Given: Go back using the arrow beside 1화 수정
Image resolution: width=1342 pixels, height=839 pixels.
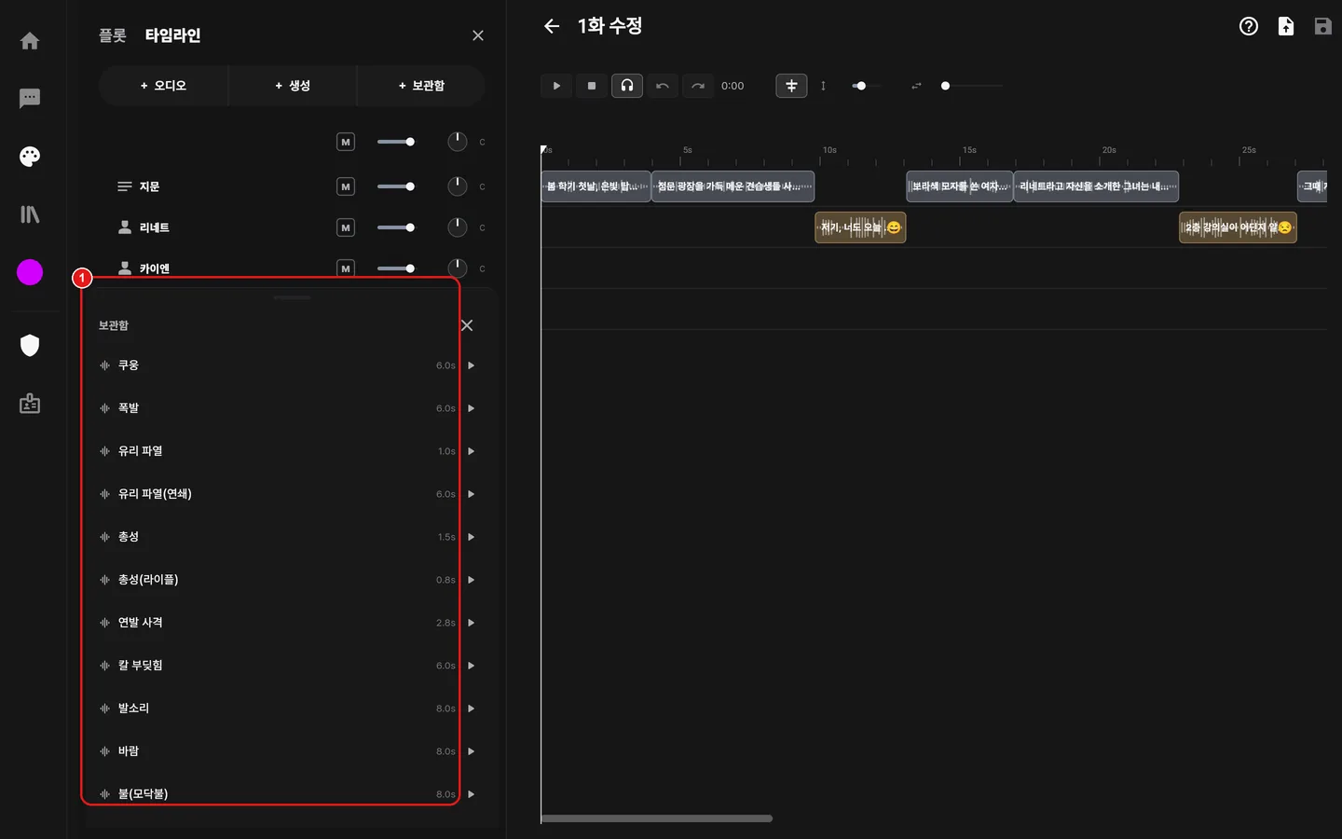Looking at the screenshot, I should click(552, 26).
